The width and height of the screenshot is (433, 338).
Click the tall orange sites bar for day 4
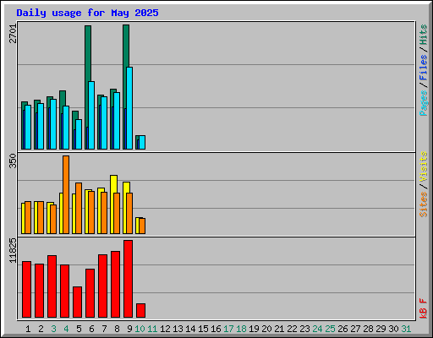tap(66, 194)
